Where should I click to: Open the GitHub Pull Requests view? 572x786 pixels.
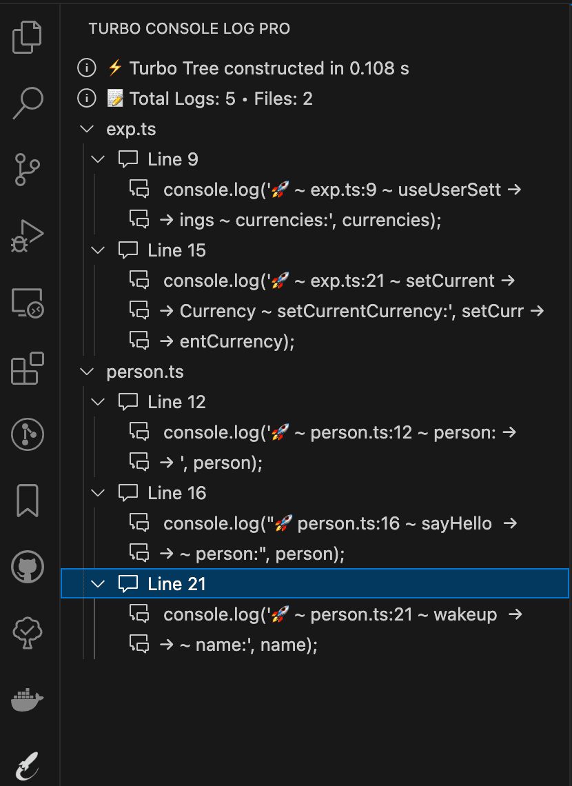[x=28, y=567]
